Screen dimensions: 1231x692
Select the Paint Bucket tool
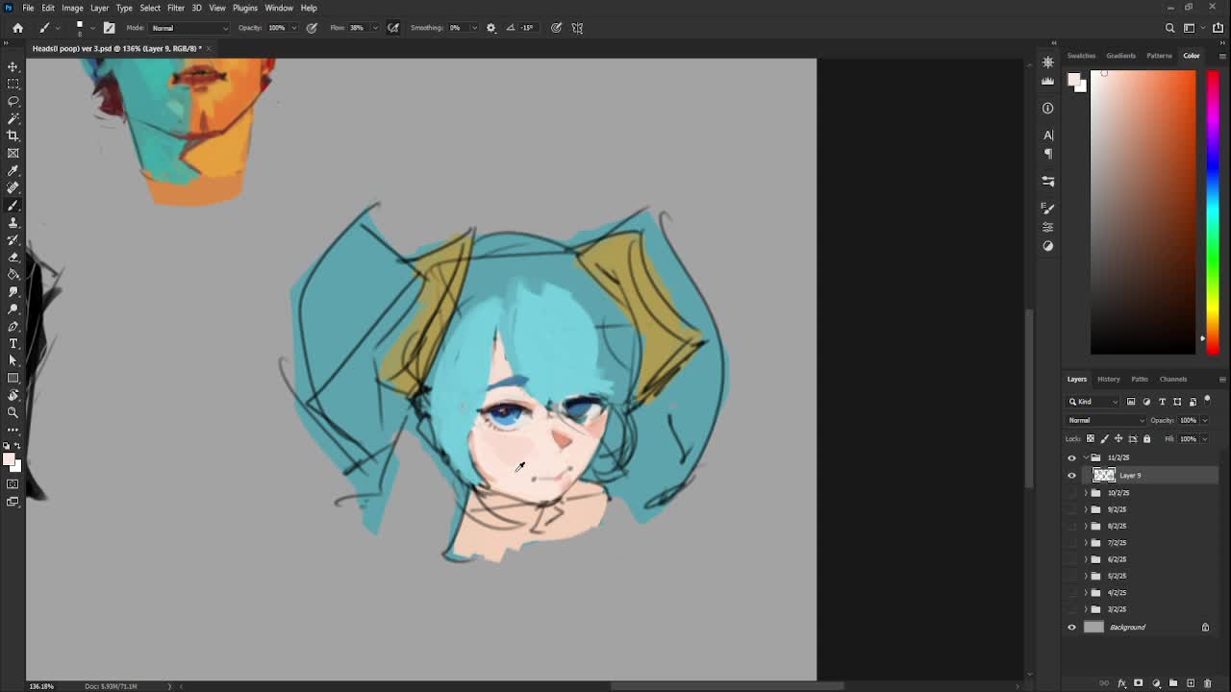coord(13,274)
